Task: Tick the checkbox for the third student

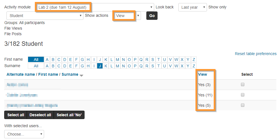Action: 243,105
